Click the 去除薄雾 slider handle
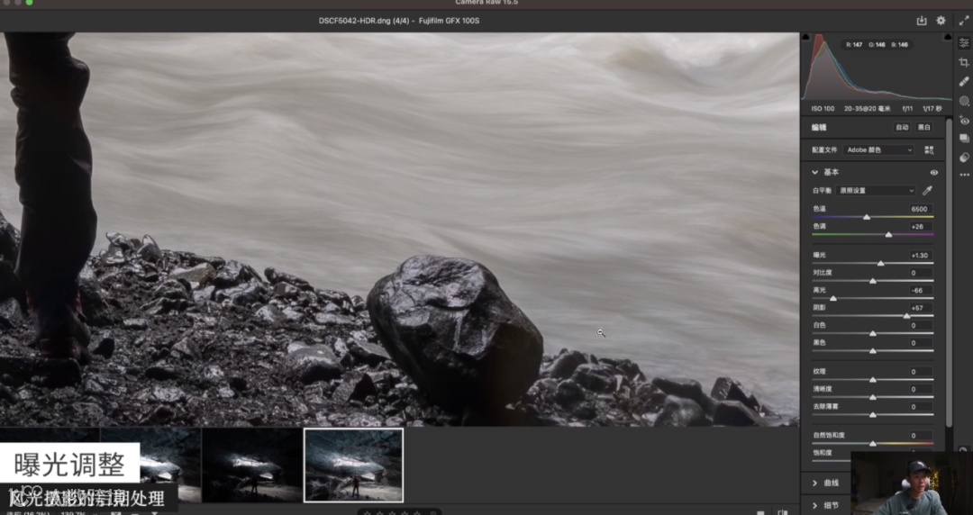 click(872, 414)
